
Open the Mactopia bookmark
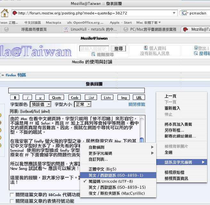53,23
